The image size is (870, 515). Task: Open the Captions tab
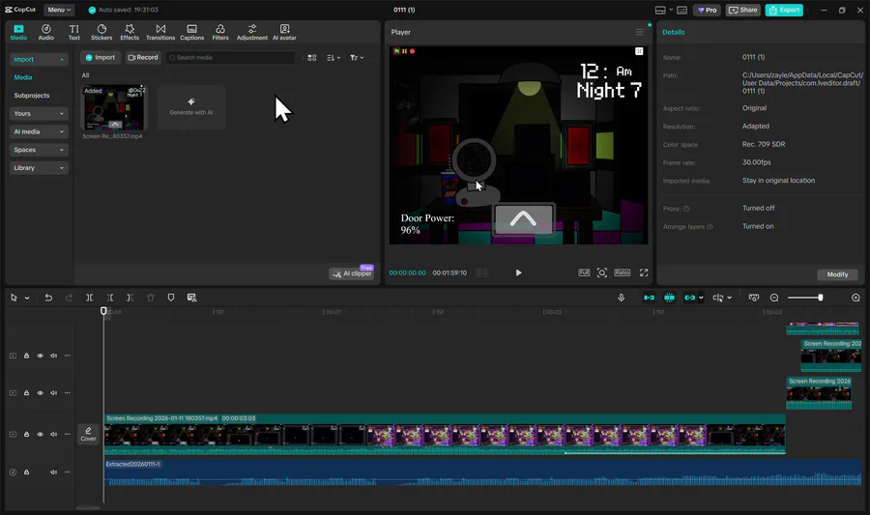coord(192,32)
